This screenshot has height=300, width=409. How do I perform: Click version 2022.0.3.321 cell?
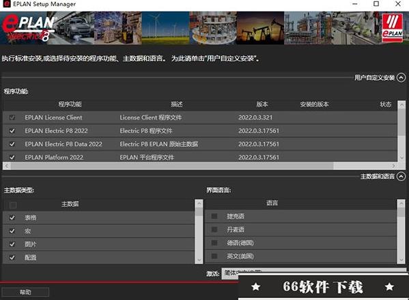(255, 118)
